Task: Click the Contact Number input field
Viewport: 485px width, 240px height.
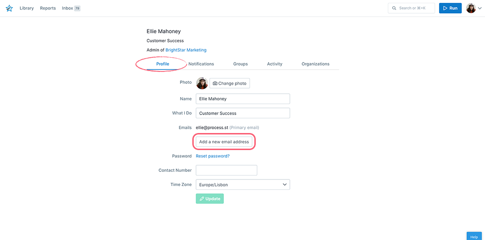Action: [x=226, y=170]
